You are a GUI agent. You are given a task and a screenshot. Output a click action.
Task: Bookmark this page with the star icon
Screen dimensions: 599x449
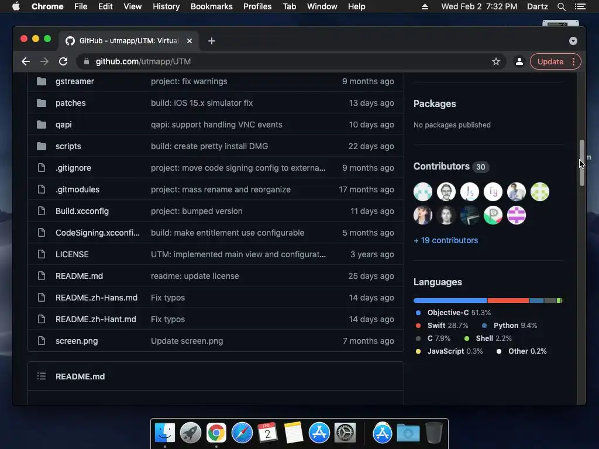coord(496,61)
